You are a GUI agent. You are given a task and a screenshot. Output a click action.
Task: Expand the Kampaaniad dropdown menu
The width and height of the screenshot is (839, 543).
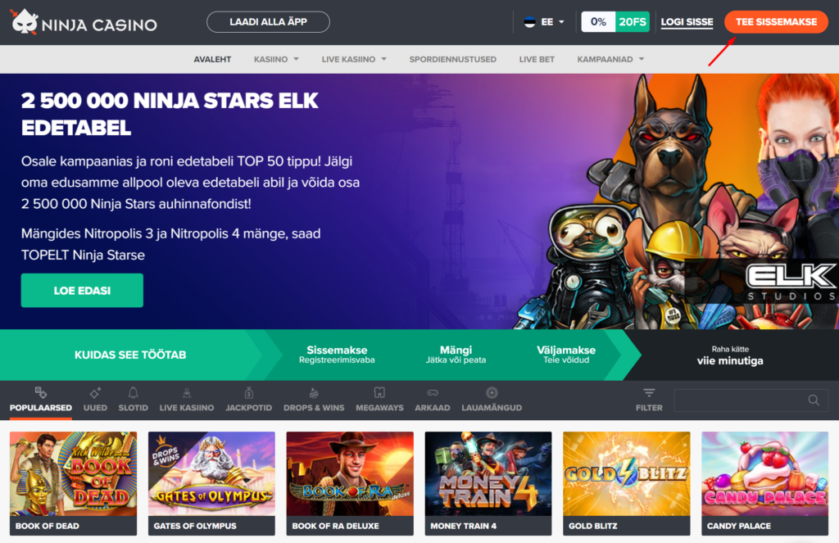[610, 60]
